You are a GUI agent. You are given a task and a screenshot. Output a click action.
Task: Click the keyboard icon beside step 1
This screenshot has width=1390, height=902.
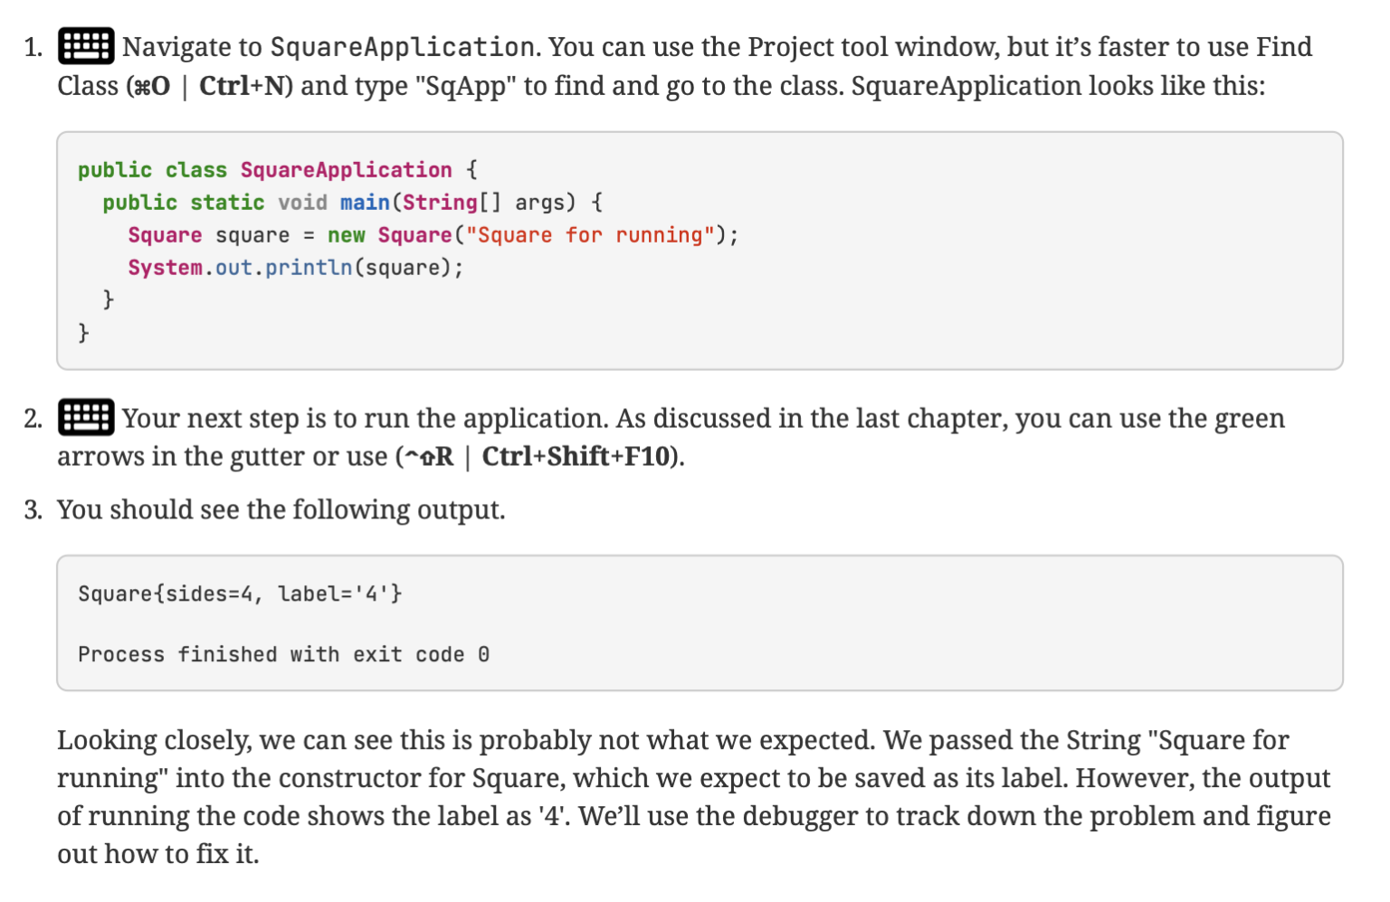[86, 46]
